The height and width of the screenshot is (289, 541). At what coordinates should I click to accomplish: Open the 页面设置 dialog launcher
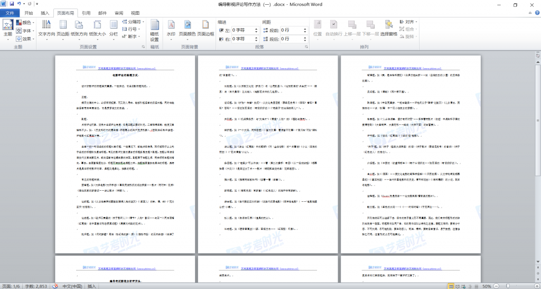coord(143,47)
